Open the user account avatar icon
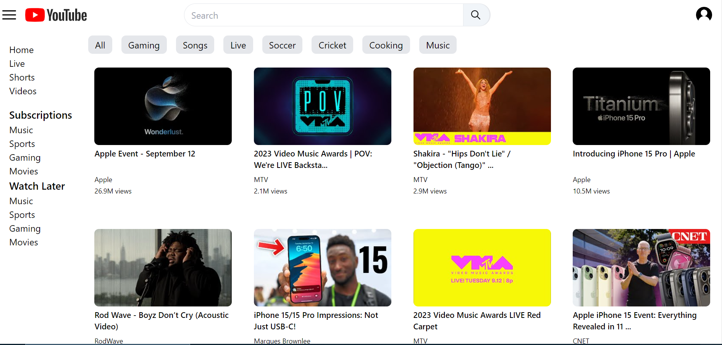The width and height of the screenshot is (722, 345). (x=704, y=15)
